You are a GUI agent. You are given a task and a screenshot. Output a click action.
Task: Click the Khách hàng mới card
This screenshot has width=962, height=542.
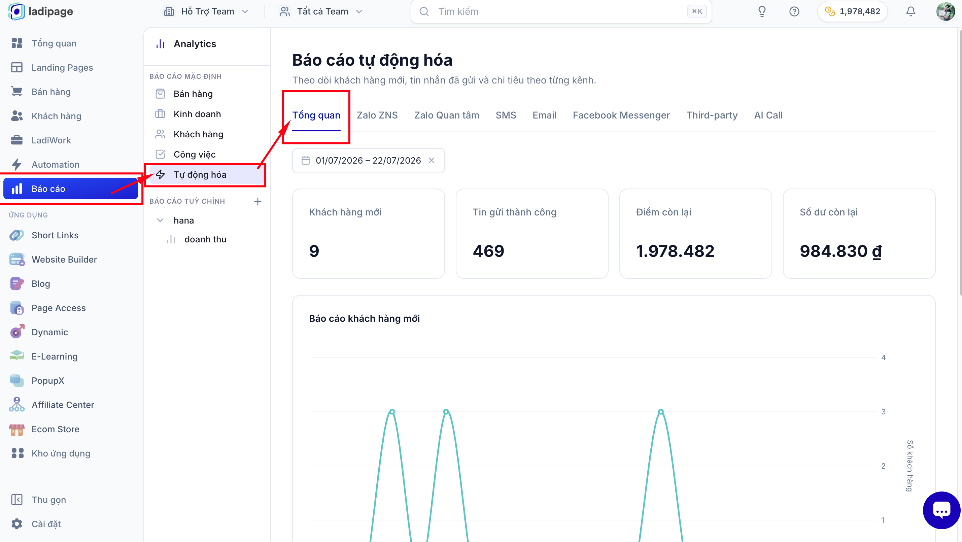pos(368,233)
